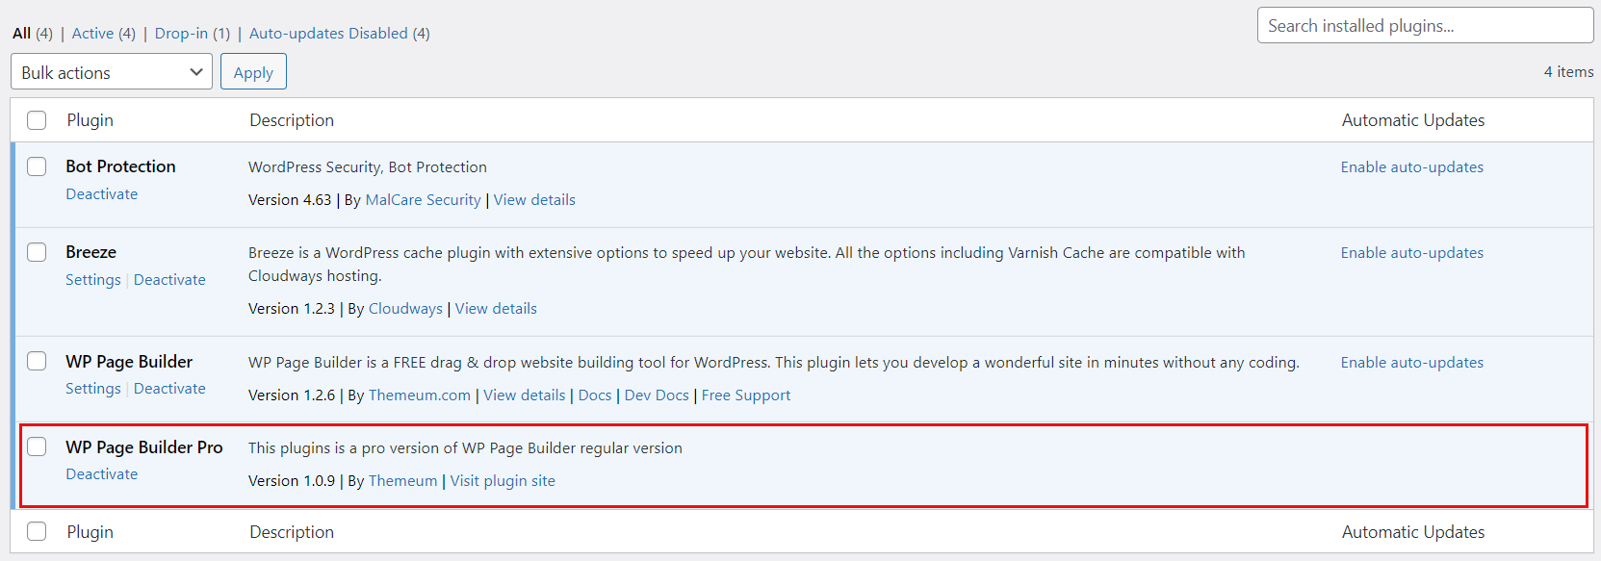Enable auto-updates for WP Page Builder
The image size is (1601, 561).
point(1412,363)
